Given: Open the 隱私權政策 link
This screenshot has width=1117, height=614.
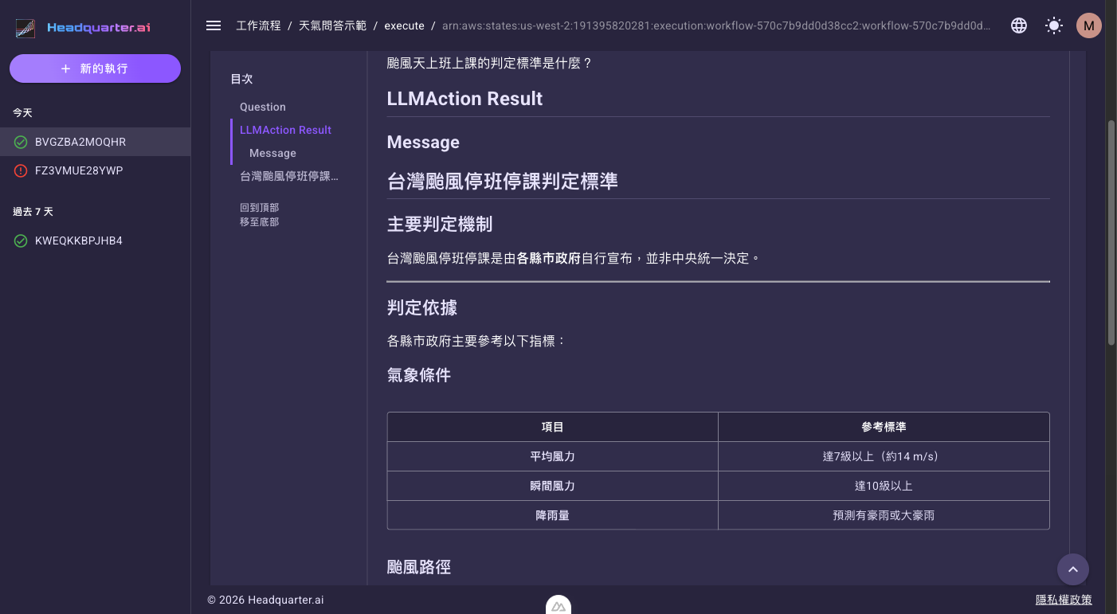Looking at the screenshot, I should point(1064,600).
